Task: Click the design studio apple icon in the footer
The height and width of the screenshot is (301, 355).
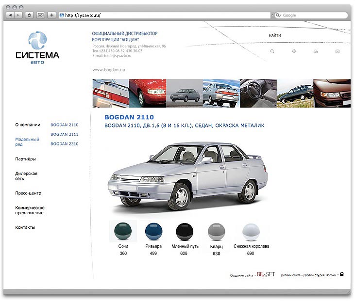Action: click(x=342, y=274)
